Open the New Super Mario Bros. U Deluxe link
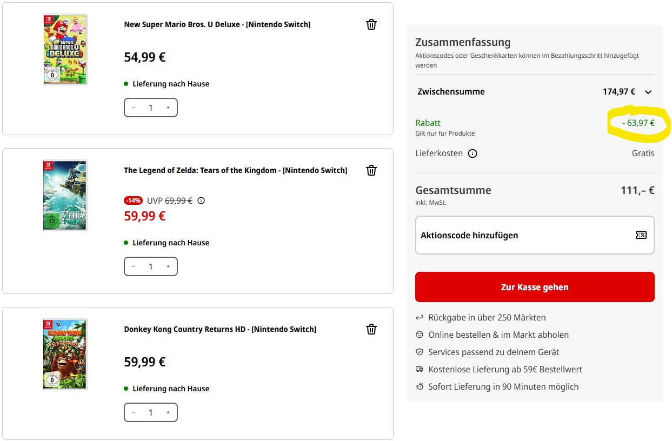This screenshot has height=441, width=672. (217, 24)
